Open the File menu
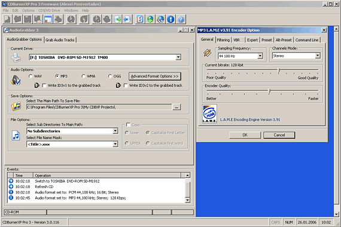Image resolution: width=341 pixels, height=227 pixels. 5,10
